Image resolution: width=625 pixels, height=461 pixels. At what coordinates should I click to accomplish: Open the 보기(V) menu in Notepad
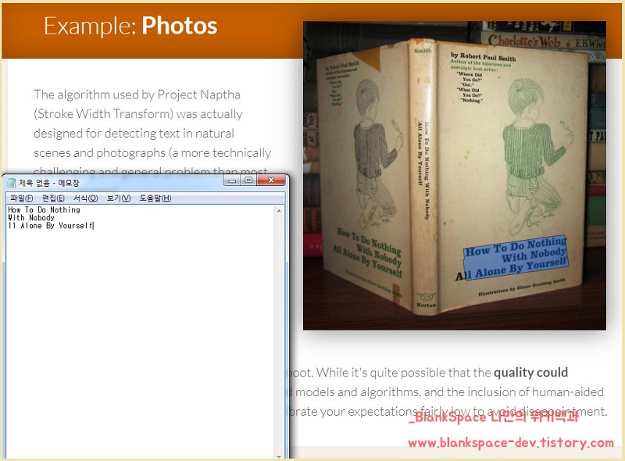[119, 198]
